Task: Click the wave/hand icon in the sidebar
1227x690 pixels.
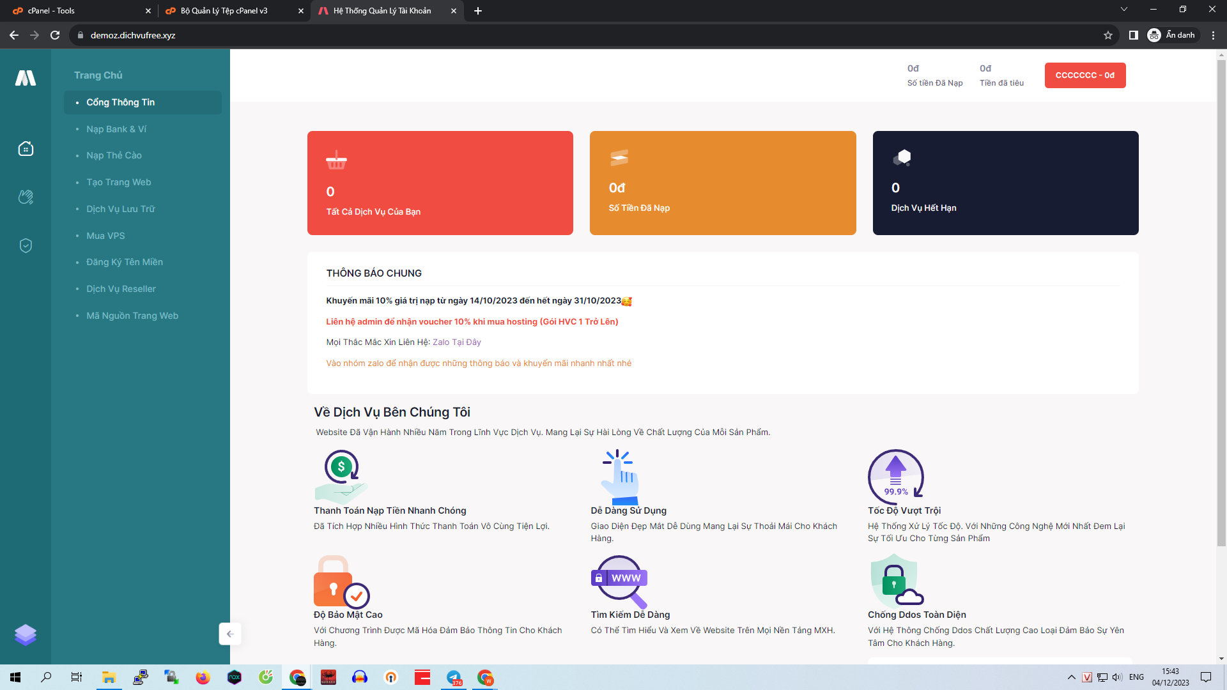Action: point(26,197)
